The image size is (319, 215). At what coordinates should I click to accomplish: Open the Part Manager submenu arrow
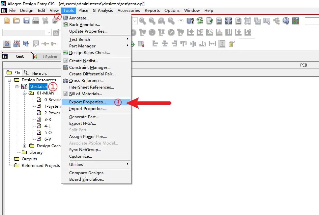[x=127, y=45]
